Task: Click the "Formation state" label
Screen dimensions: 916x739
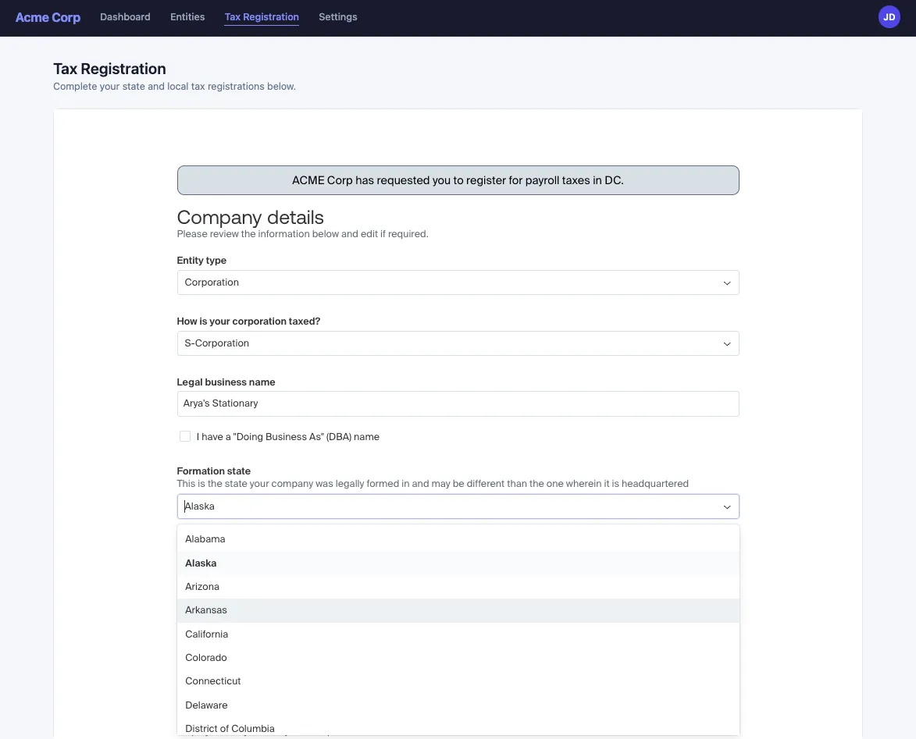Action: [x=213, y=471]
